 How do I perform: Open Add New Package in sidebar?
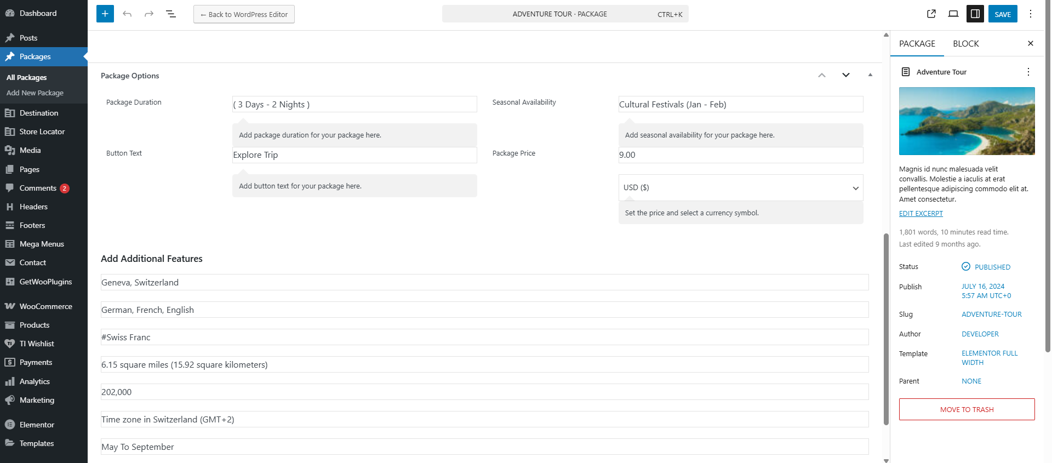click(35, 93)
